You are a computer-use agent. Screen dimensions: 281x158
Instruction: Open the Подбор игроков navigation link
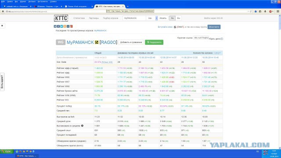(x=111, y=18)
